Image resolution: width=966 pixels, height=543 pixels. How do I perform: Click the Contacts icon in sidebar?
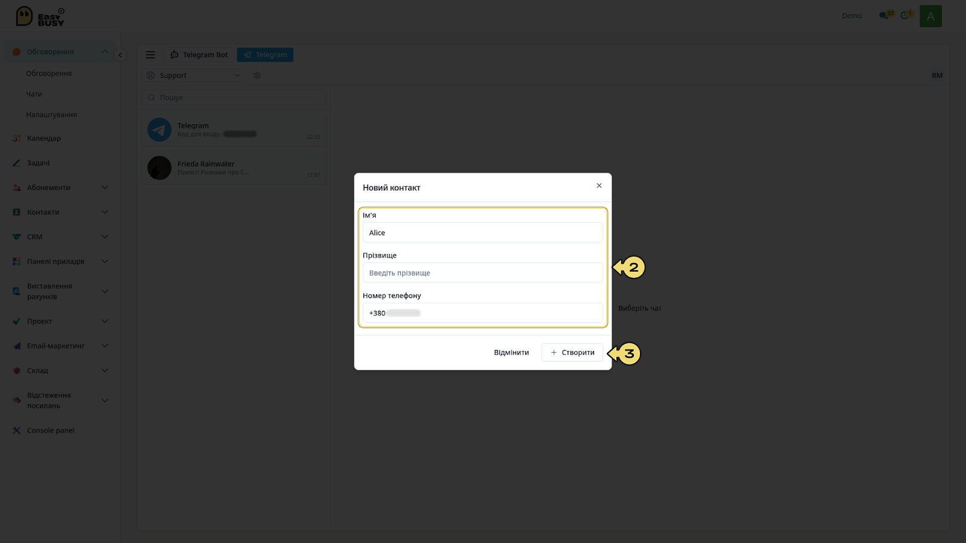(16, 212)
